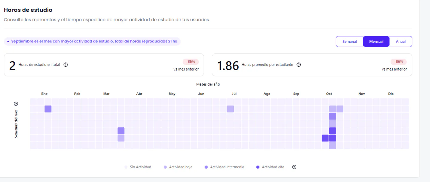Viewport: 430px width, 182px height.
Task: Click the Sin Actividad legend dot
Action: pos(126,167)
